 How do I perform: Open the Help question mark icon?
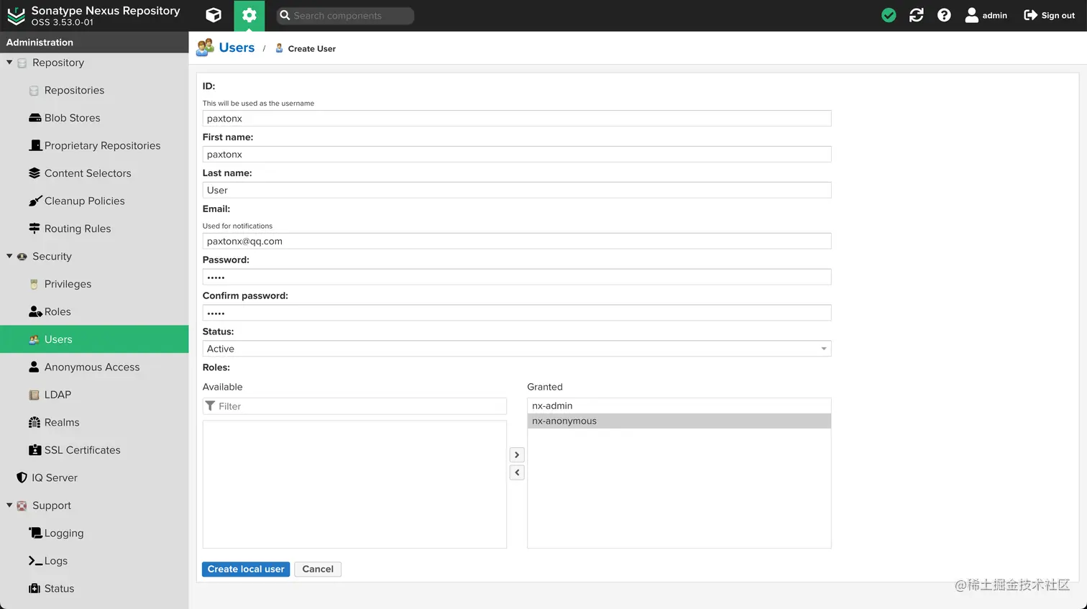pos(944,15)
